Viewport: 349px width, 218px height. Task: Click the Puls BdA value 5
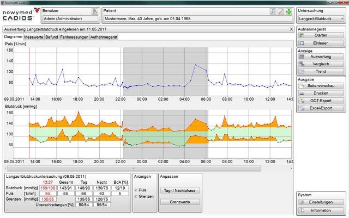[120, 194]
